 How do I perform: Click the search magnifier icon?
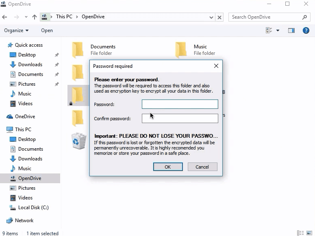point(304,17)
